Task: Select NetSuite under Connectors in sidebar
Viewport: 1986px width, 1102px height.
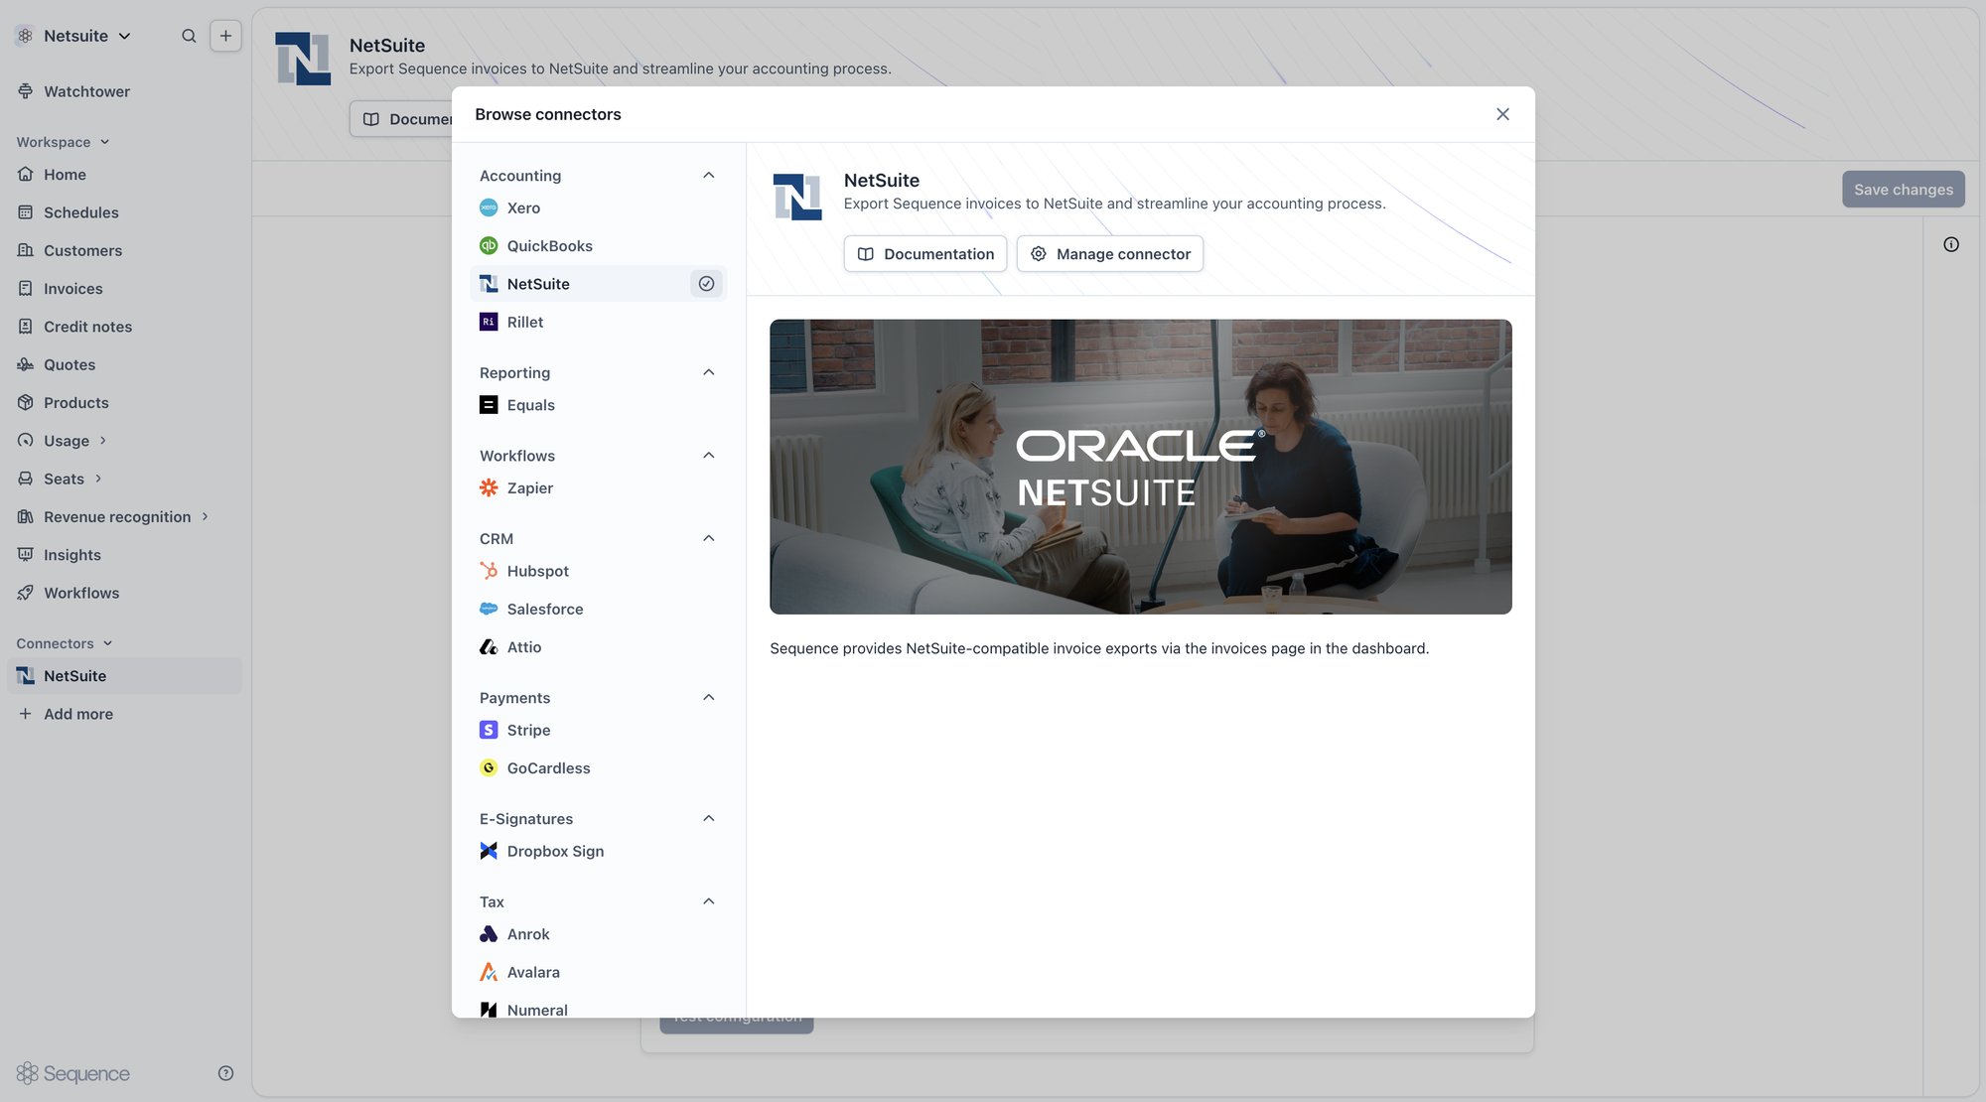Action: [124, 676]
